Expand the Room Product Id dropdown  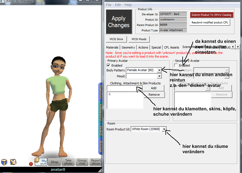click(x=164, y=129)
